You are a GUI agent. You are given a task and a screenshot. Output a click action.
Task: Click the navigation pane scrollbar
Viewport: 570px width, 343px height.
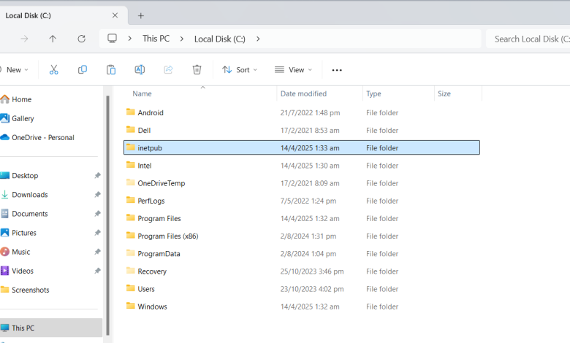pyautogui.click(x=107, y=215)
